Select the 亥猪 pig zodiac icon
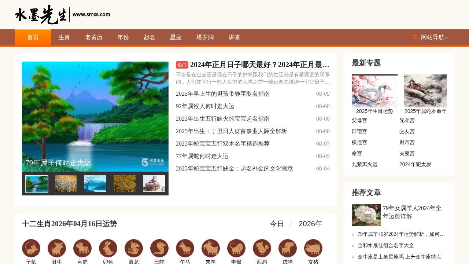The height and width of the screenshot is (264, 469). (313, 248)
